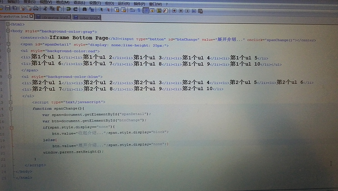Open the ? help menu
Viewport: 338px width, 191px height.
tap(167, 4)
